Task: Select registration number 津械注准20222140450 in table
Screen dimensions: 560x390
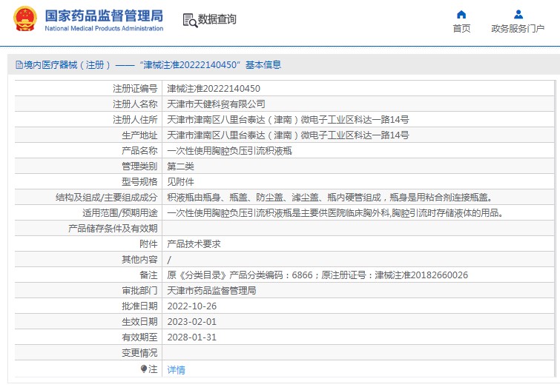Action: tap(214, 88)
